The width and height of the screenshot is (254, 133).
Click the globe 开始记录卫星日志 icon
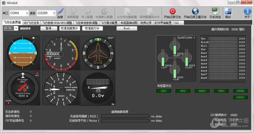pos(195,11)
